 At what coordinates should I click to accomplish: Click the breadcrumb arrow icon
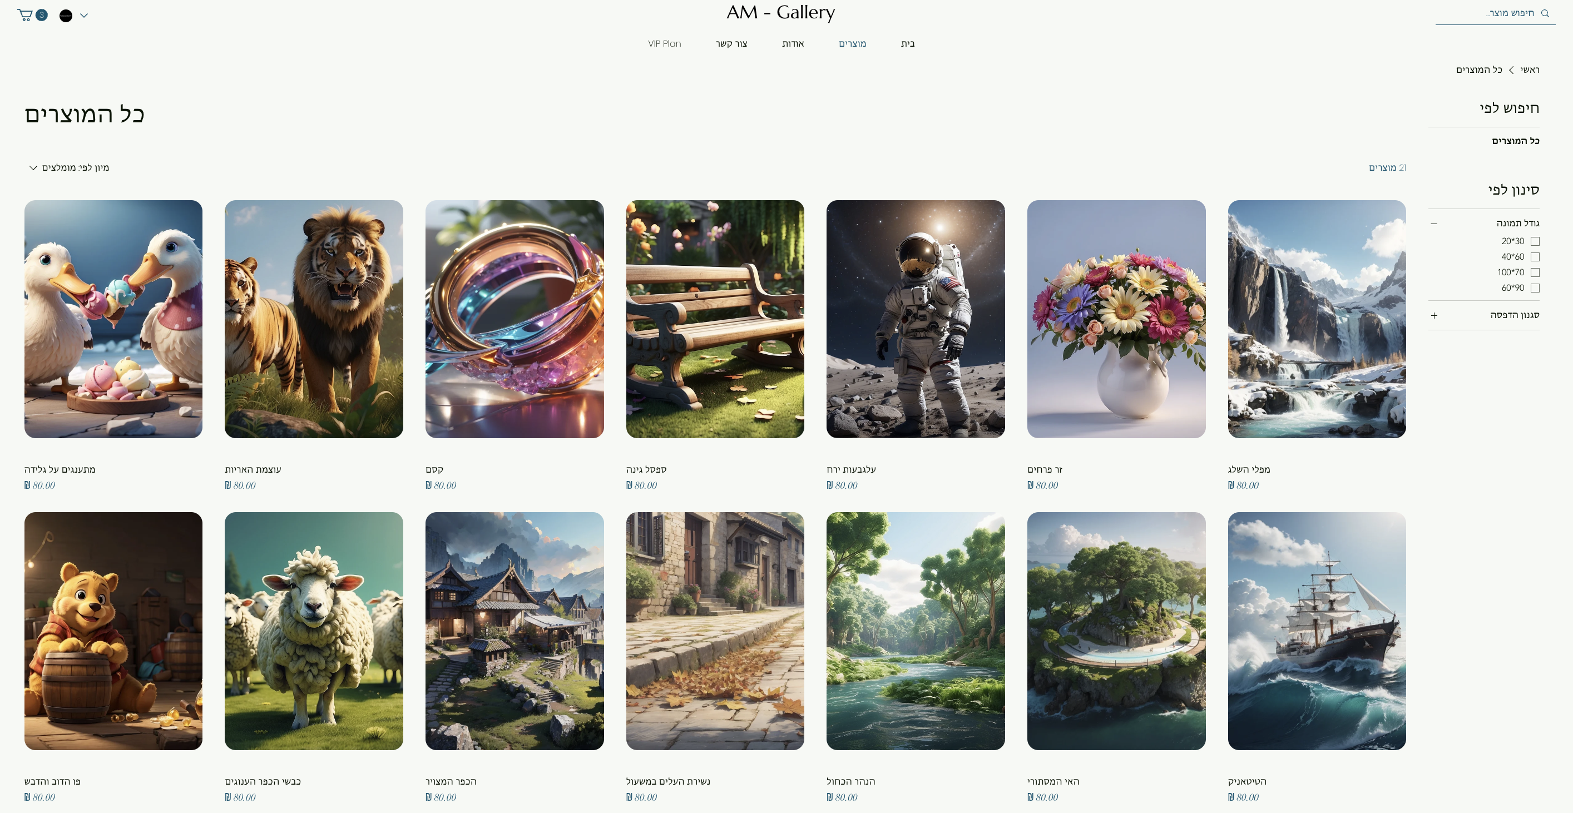tap(1511, 70)
